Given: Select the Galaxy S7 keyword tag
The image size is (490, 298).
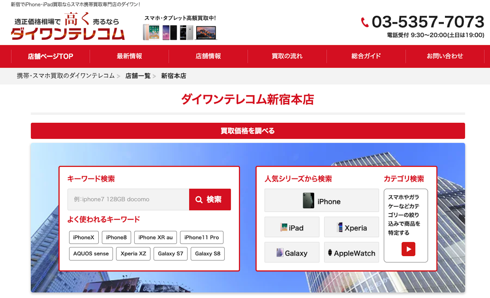Looking at the screenshot, I should coord(170,253).
